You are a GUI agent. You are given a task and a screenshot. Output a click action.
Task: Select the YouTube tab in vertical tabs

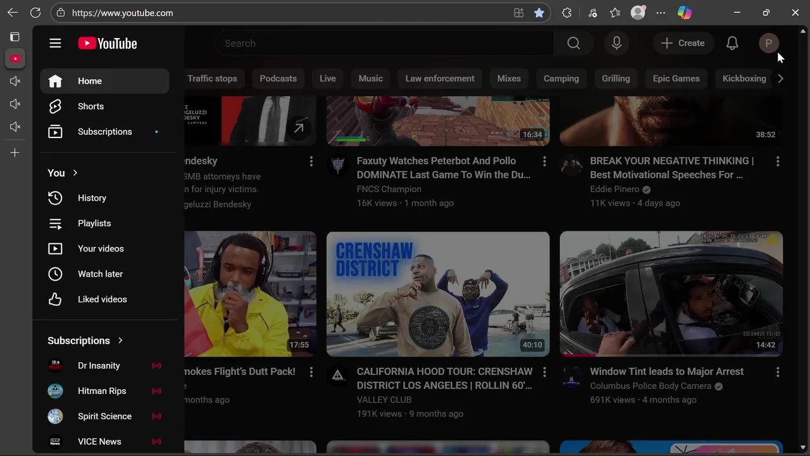click(15, 59)
